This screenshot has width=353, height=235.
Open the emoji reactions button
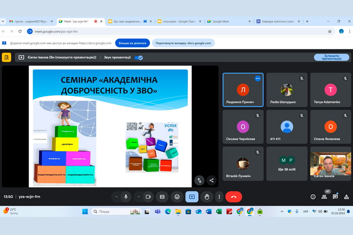(177, 197)
